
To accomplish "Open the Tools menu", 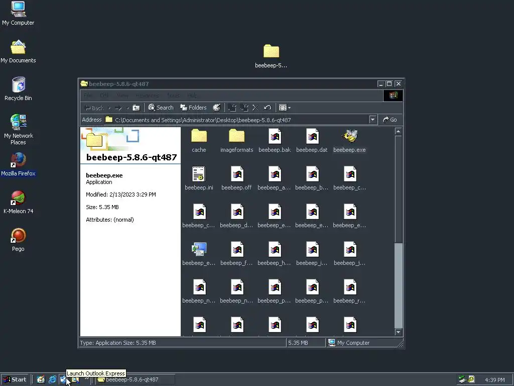I will [x=173, y=95].
